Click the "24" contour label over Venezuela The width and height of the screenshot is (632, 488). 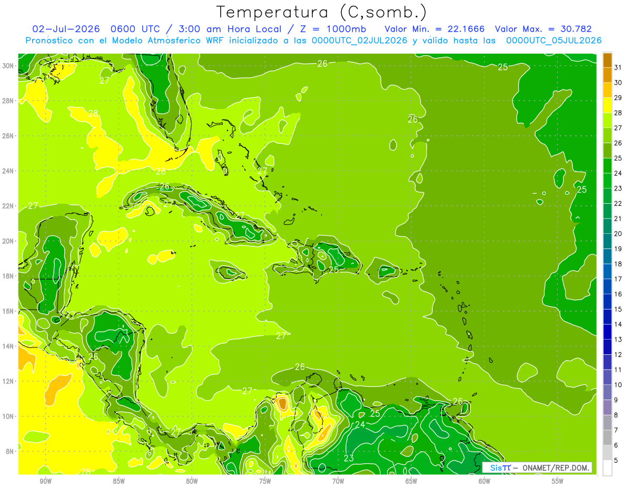[360, 424]
